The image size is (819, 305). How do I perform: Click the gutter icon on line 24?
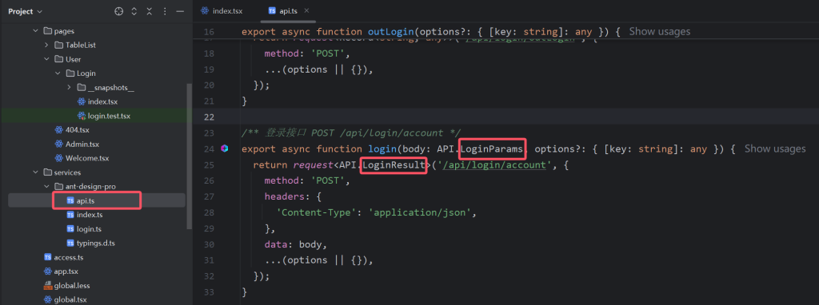225,149
